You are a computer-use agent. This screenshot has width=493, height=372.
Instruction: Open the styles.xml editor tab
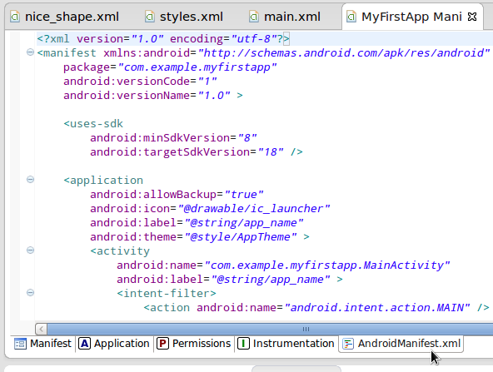[184, 17]
